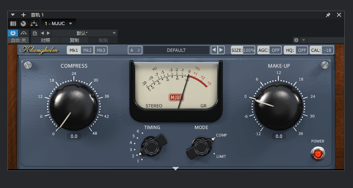The height and width of the screenshot is (188, 353).
Task: Select the Mk3 model tab
Action: click(101, 50)
